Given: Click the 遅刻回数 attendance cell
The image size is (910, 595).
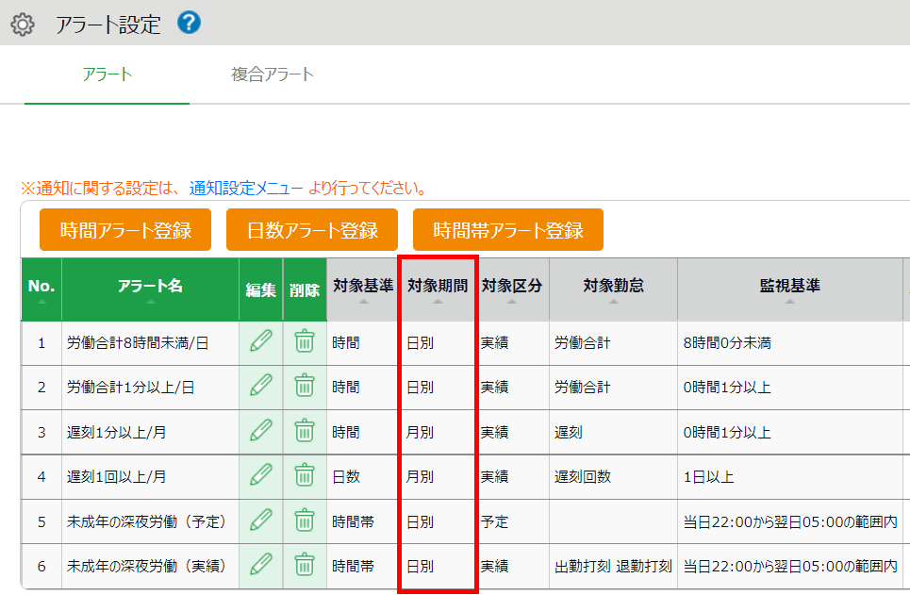Looking at the screenshot, I should point(583,476).
